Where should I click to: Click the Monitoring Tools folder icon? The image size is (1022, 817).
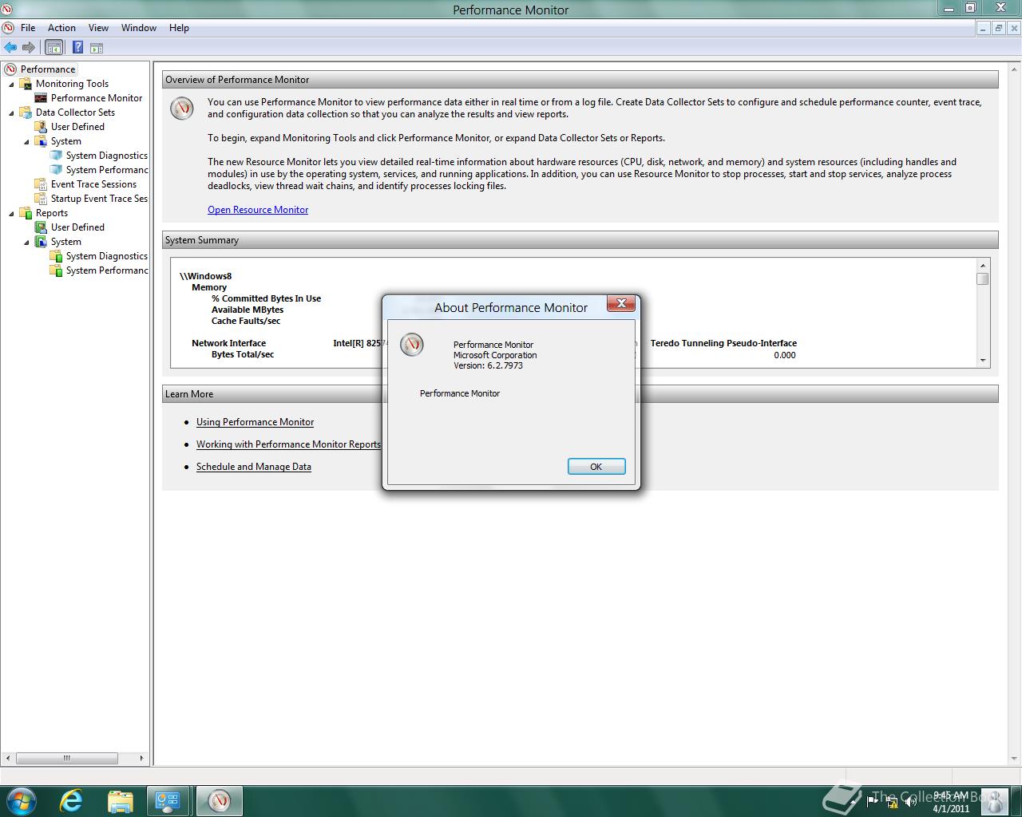point(26,84)
